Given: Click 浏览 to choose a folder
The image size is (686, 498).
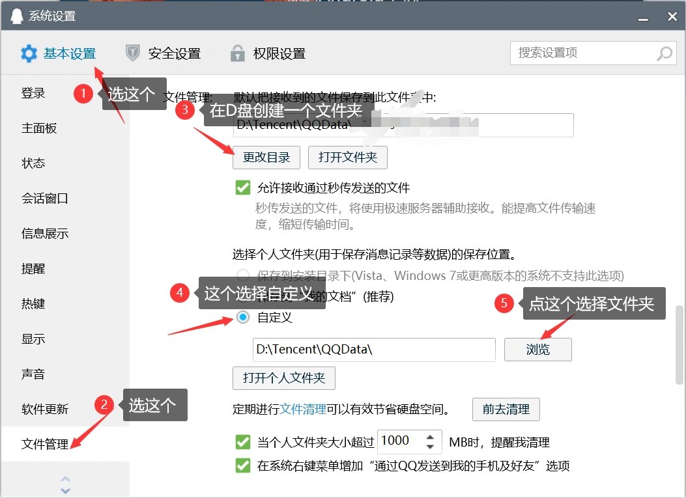Looking at the screenshot, I should pyautogui.click(x=537, y=350).
